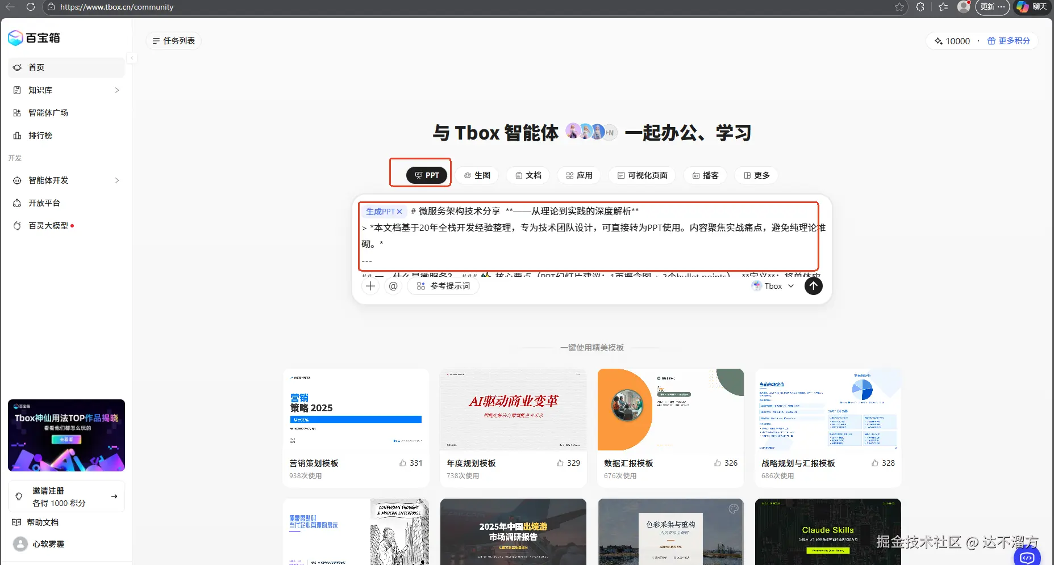The image size is (1054, 565).
Task: Open 参考提示词 reference prompts
Action: (x=443, y=286)
